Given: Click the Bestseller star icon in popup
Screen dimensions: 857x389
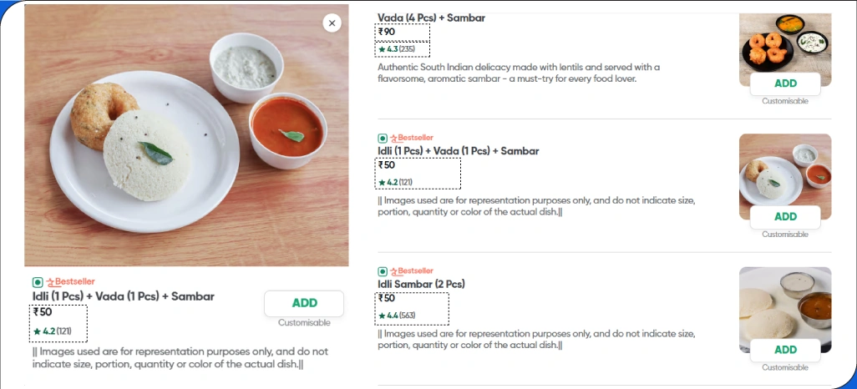Looking at the screenshot, I should click(50, 282).
